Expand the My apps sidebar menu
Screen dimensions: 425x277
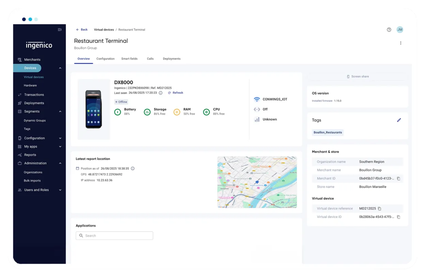pos(60,147)
